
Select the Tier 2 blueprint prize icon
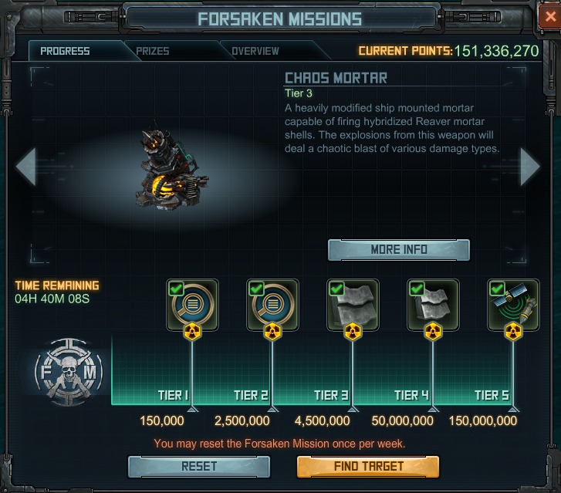point(272,305)
